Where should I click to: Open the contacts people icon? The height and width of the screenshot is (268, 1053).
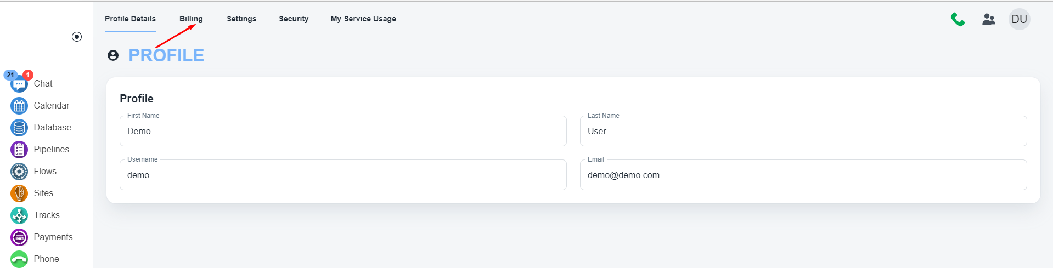[989, 19]
